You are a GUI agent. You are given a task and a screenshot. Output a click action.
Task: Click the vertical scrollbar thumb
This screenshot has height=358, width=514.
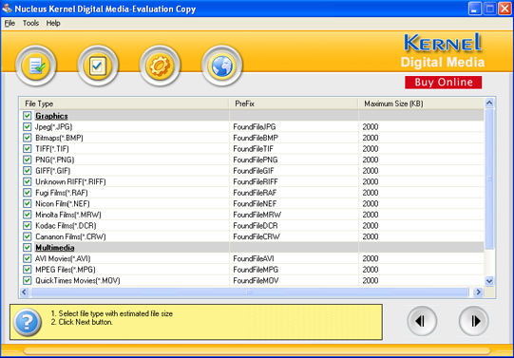click(x=489, y=179)
